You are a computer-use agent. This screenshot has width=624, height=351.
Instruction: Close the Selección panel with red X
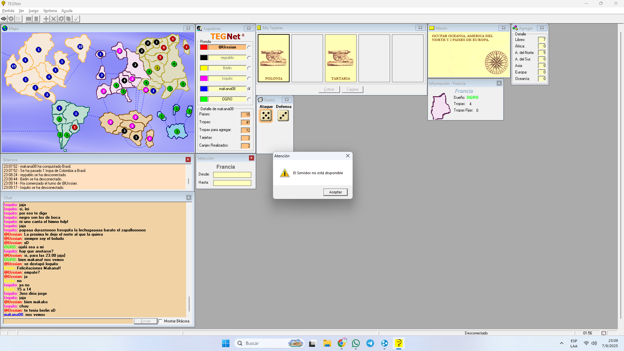(251, 158)
